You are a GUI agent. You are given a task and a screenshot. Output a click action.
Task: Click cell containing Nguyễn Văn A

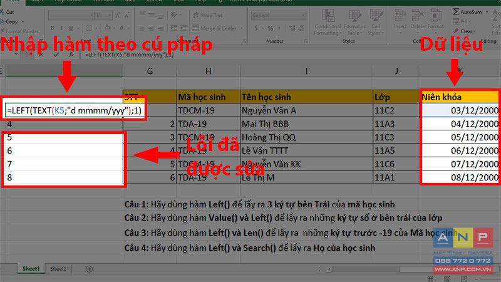[x=306, y=110]
